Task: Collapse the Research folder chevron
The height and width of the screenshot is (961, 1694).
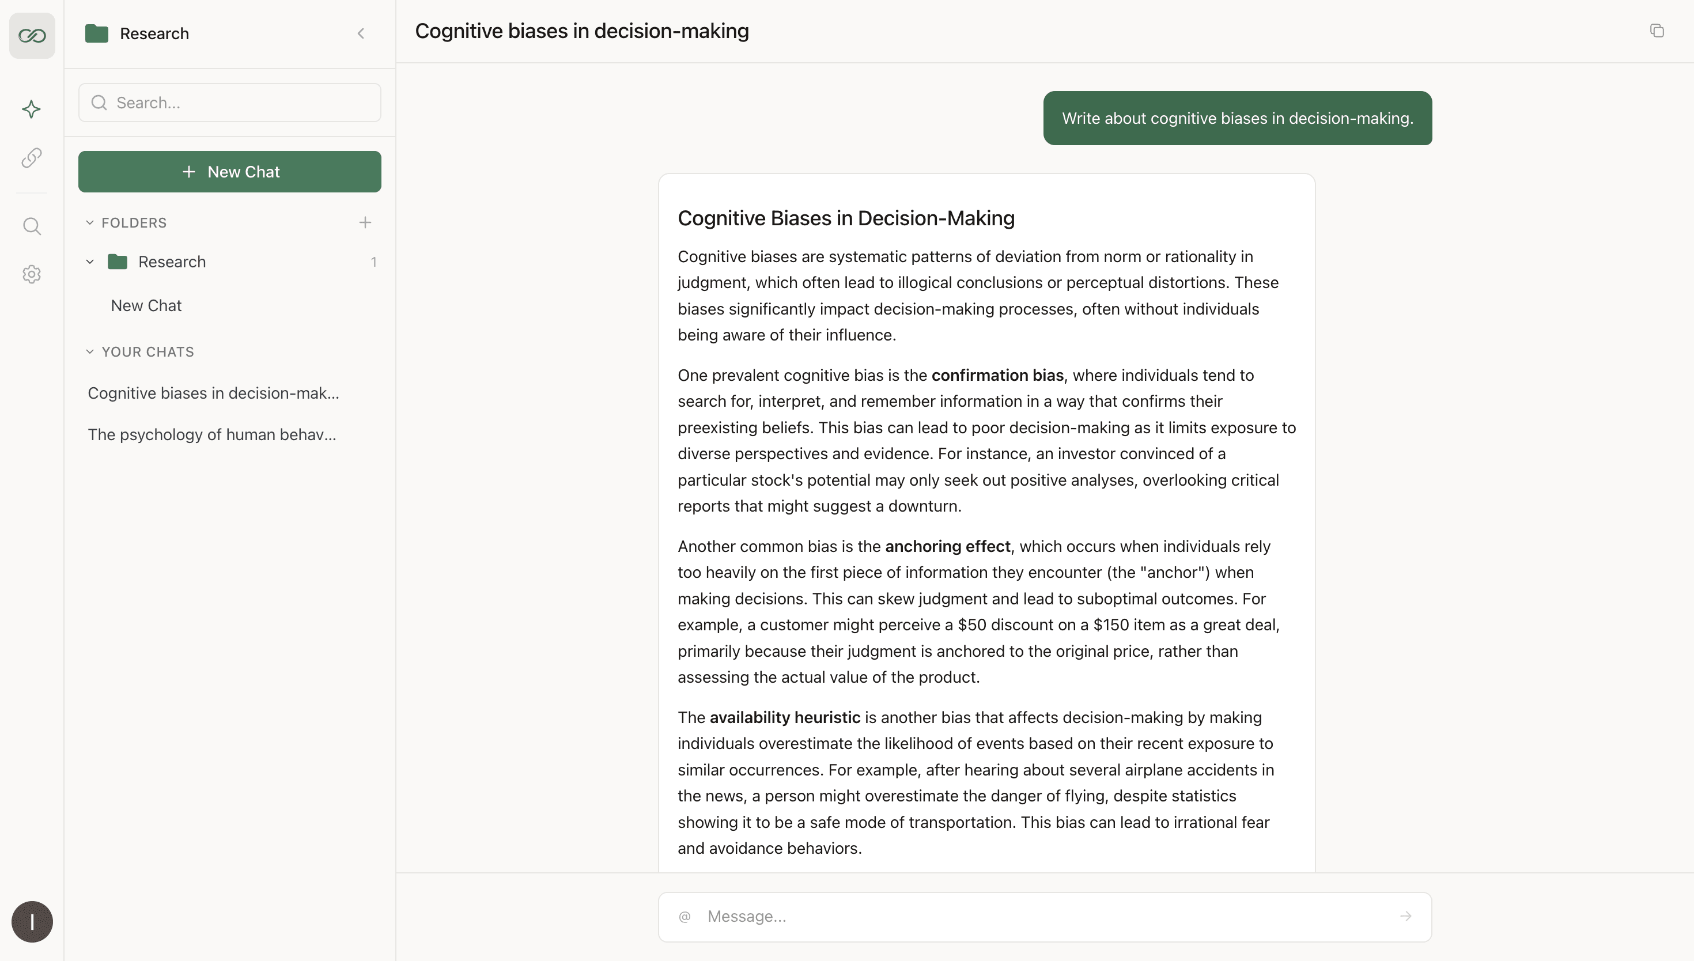Action: click(x=90, y=262)
